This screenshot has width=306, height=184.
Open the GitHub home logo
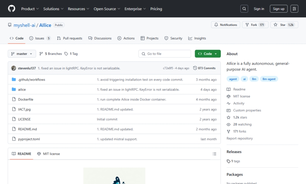point(12,9)
